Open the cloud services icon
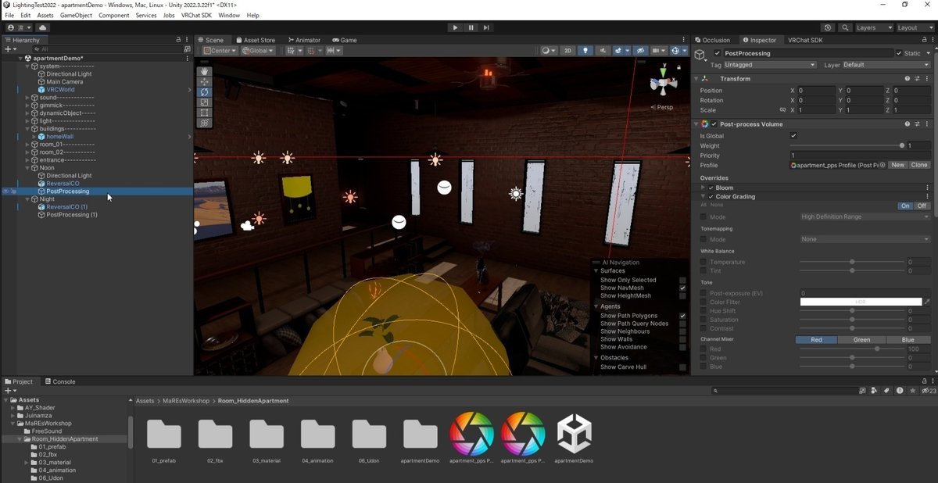Viewport: 938px width, 483px height. tap(42, 27)
